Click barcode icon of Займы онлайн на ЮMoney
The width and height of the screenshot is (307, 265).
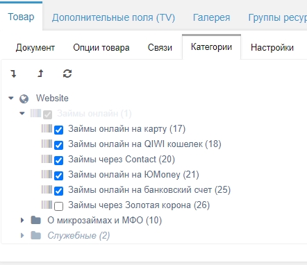[x=47, y=174]
